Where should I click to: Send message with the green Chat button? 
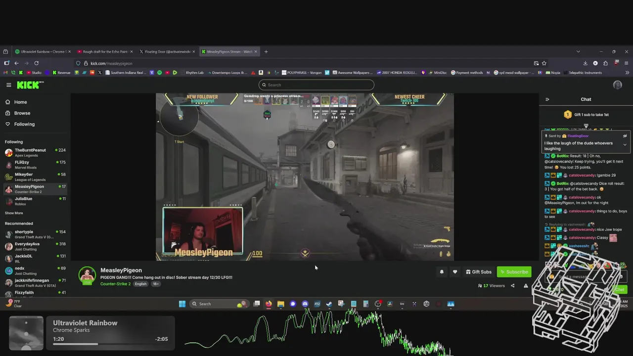coord(619,290)
